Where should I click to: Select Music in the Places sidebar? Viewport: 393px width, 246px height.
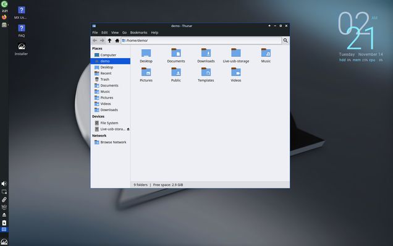tap(110, 91)
